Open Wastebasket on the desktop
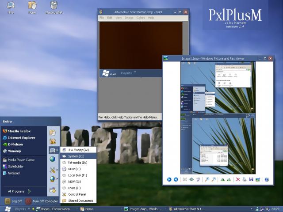This screenshot has height=212, width=283. point(54,7)
